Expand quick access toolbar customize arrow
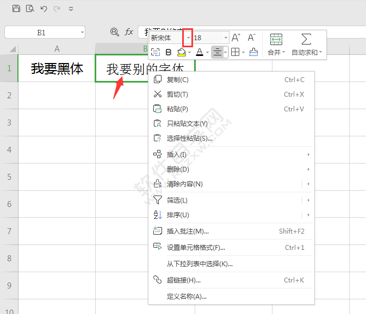This screenshot has height=314, width=366. (x=71, y=9)
